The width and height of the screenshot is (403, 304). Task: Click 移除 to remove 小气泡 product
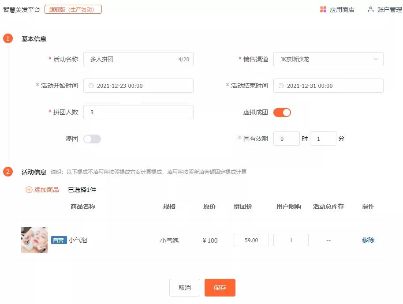tap(368, 240)
